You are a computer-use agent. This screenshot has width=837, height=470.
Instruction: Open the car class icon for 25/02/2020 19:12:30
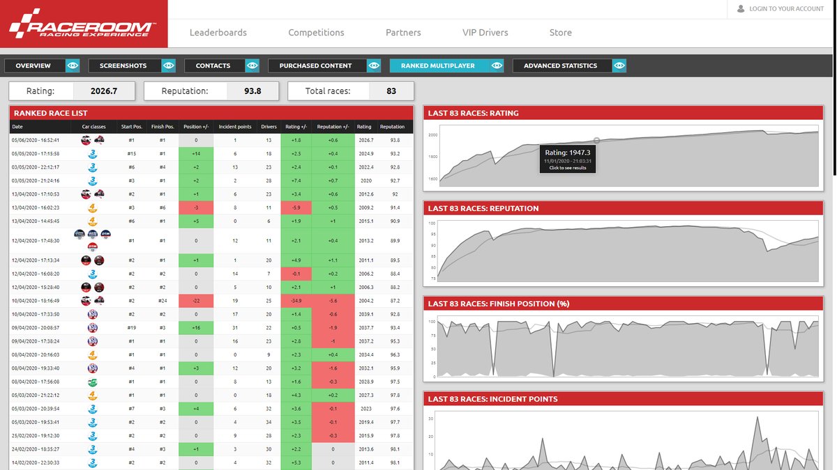93,435
